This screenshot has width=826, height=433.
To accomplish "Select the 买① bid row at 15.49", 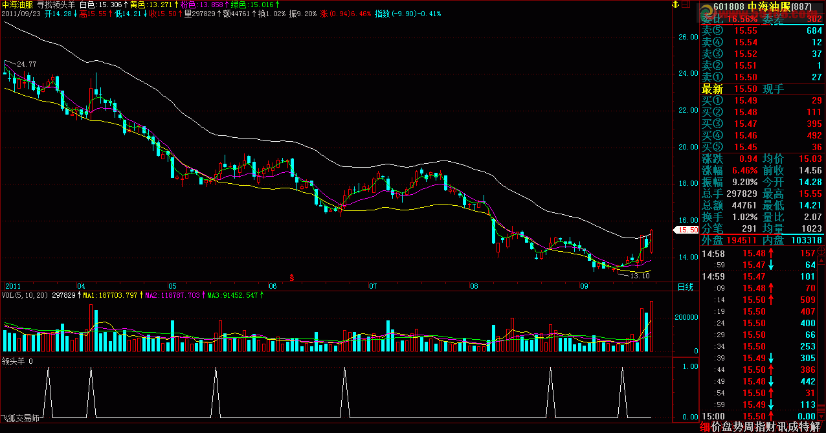I will coord(763,100).
